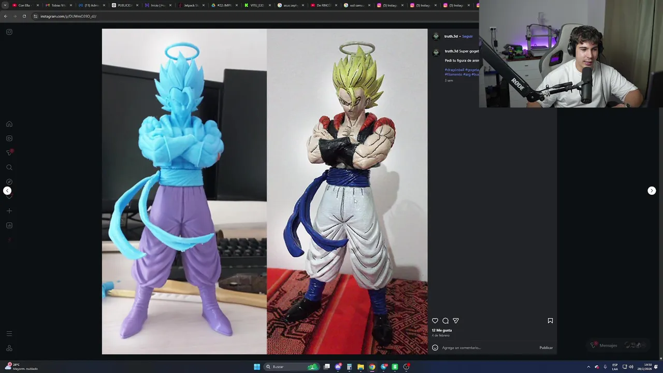Click ESP LAA language indicator
This screenshot has width=663, height=373.
tap(615, 367)
